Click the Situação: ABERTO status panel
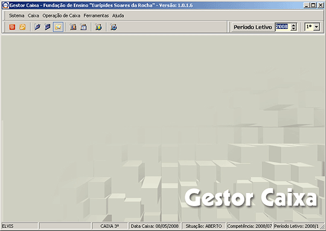 tap(204, 226)
